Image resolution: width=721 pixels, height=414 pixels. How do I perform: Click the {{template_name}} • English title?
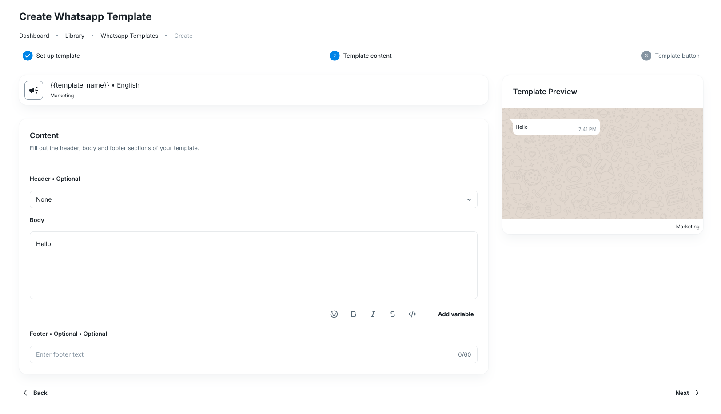tap(95, 85)
